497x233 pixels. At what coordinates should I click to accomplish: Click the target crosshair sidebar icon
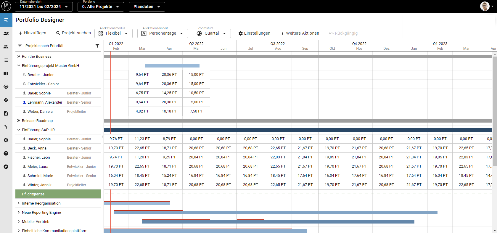pyautogui.click(x=6, y=87)
